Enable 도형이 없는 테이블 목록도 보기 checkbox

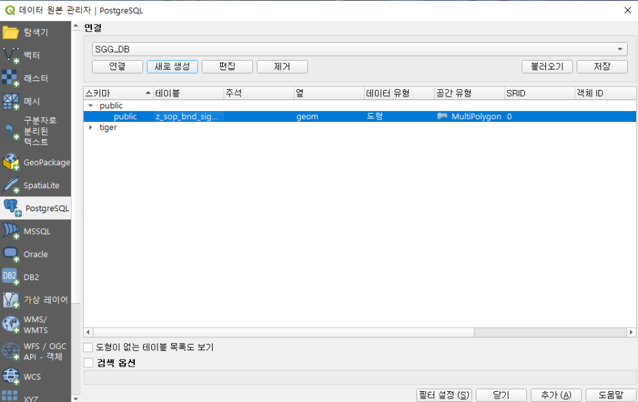coord(88,347)
